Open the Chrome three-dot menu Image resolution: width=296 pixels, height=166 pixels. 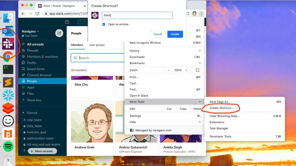[x=201, y=14]
